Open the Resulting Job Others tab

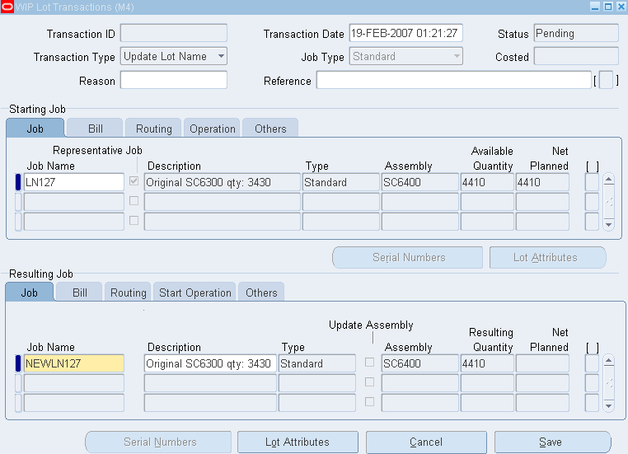(x=261, y=293)
